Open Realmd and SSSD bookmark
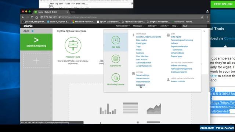This screenshot has width=235, height=132. point(133,22)
